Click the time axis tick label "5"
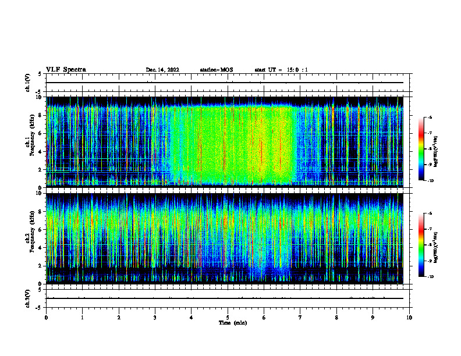Viewport: 461px width, 356px height. point(228,318)
